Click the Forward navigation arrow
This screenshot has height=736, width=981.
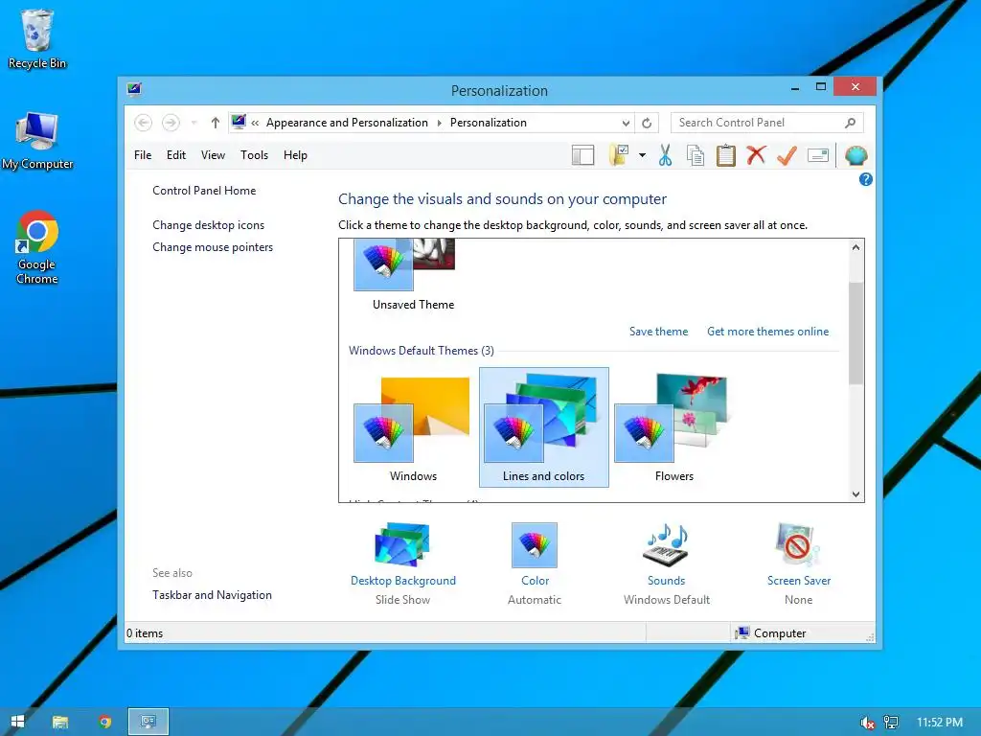point(171,123)
